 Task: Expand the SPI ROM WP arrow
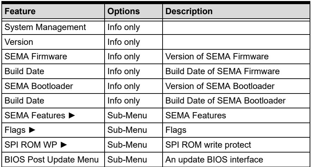[64, 145]
